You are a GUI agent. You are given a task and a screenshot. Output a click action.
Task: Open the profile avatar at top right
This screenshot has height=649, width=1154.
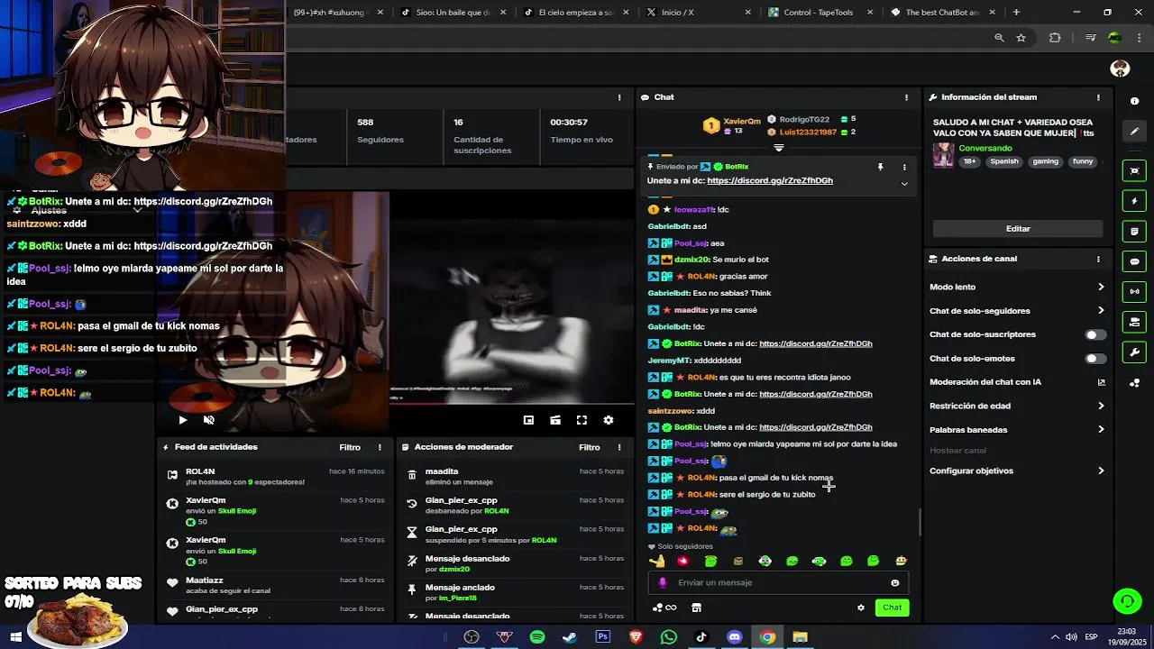click(x=1120, y=69)
